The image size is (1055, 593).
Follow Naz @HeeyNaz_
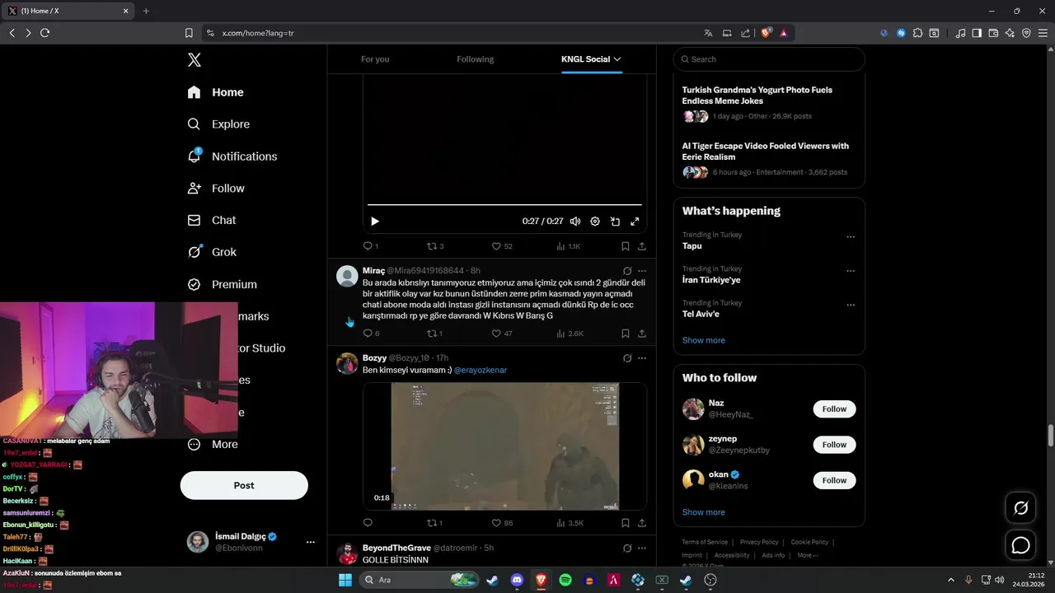pos(834,409)
